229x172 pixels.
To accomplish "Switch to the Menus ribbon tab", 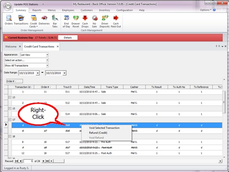I will pos(52,10).
